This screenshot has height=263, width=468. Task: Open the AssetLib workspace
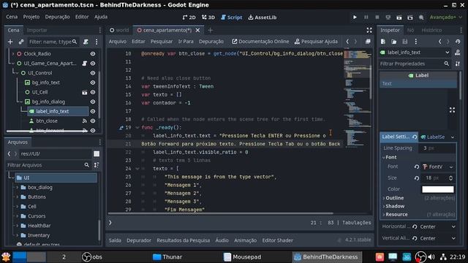[x=263, y=18]
